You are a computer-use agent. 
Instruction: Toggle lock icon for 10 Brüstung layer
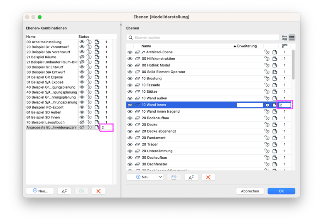[x=267, y=79]
